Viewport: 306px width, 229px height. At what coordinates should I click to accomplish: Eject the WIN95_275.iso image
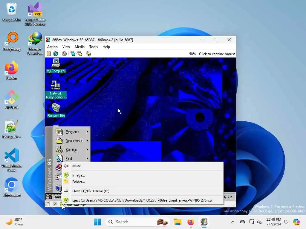[143, 200]
